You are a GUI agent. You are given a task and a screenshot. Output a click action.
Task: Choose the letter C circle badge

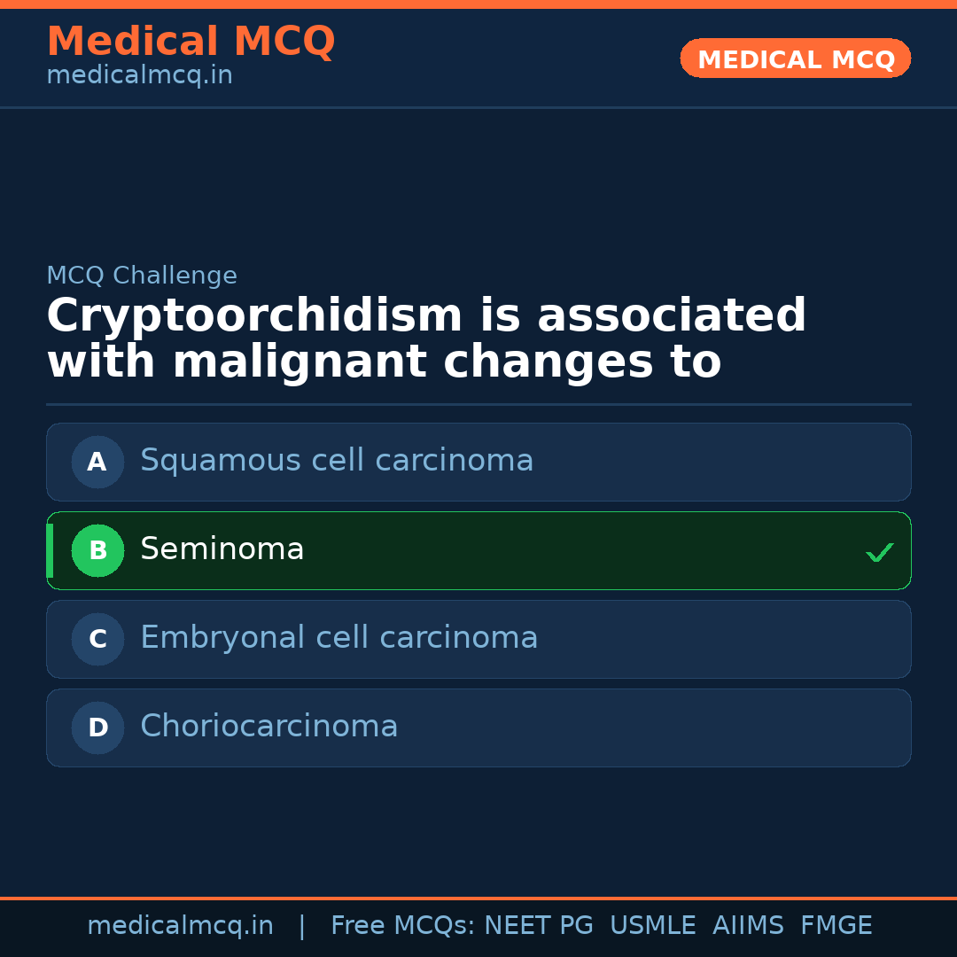click(x=97, y=639)
